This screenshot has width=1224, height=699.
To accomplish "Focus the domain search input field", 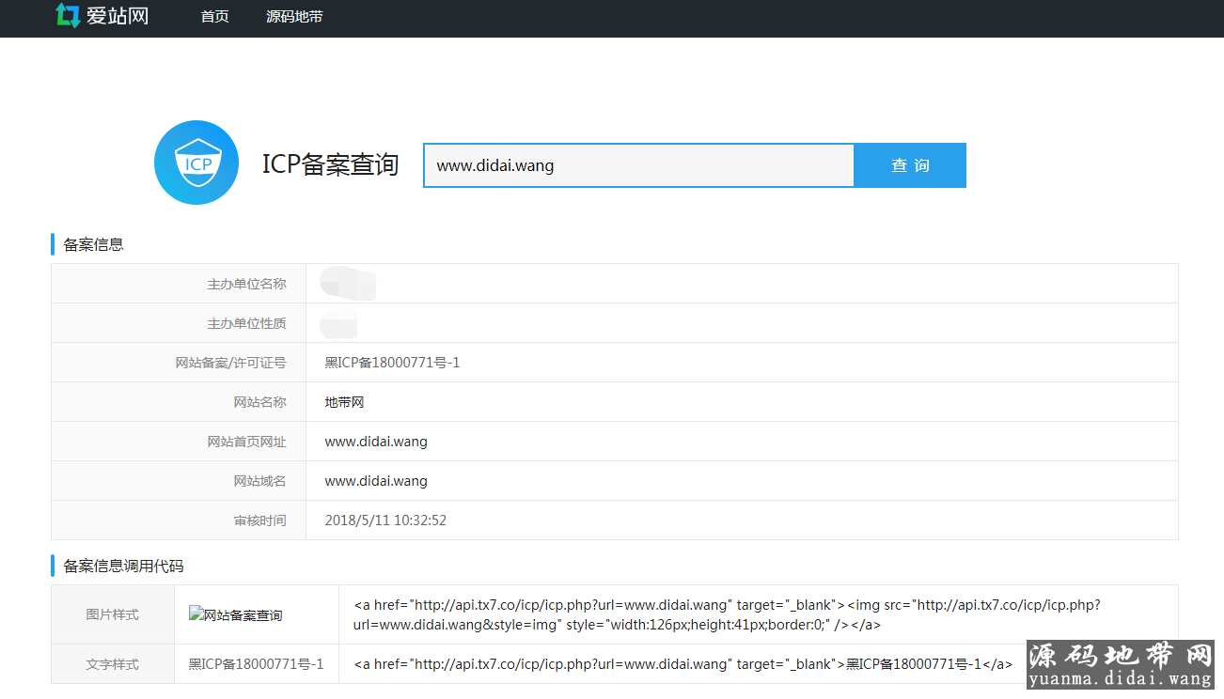I will (x=639, y=165).
